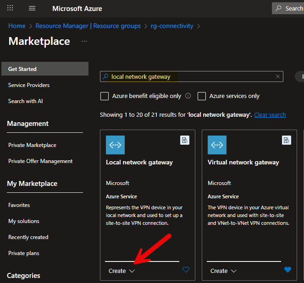The height and width of the screenshot is (283, 304).
Task: Show info about Azure benefit eligibility
Action: (x=188, y=96)
